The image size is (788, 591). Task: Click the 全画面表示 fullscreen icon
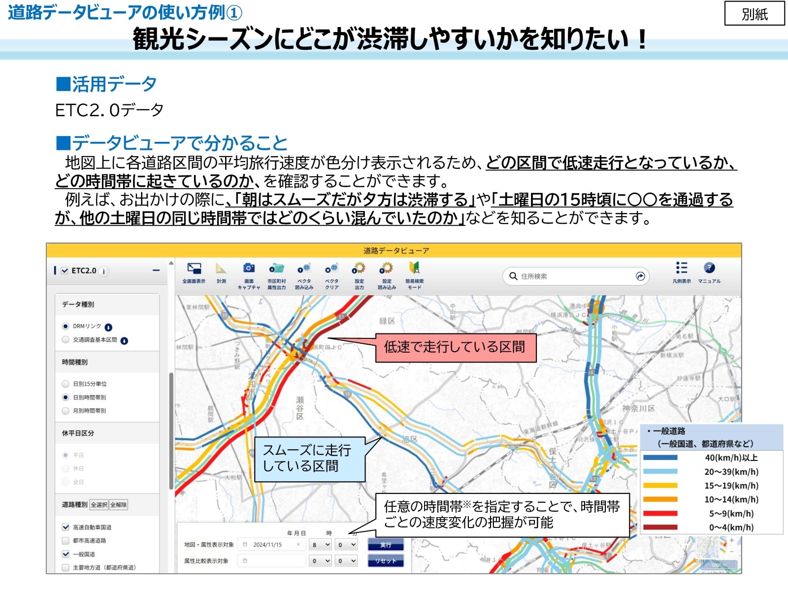pyautogui.click(x=194, y=268)
